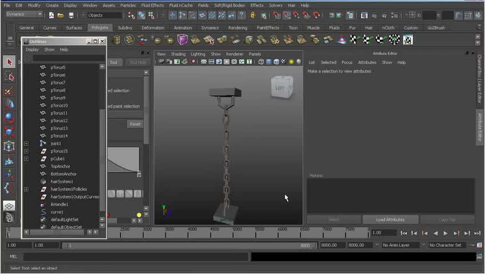Click the Attribute Editor side tab
This screenshot has height=274, width=485.
[480, 127]
